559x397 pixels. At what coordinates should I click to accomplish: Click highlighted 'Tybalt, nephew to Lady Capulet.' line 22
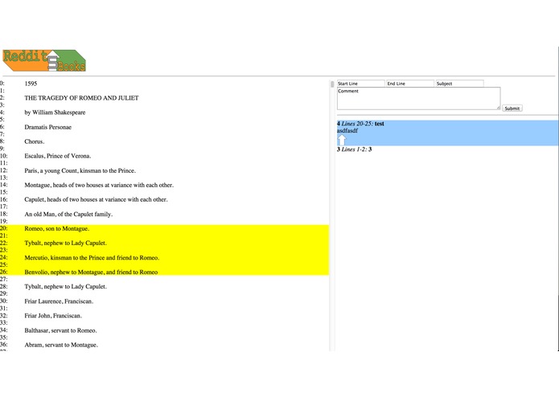pyautogui.click(x=66, y=243)
